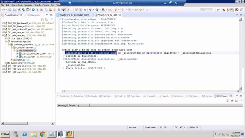Open the Dictionary view menu dropdown
The width and height of the screenshot is (245, 138).
click(242, 100)
